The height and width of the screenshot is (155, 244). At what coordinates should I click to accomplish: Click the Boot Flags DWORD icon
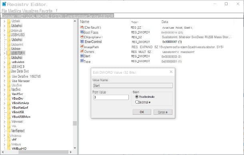(x=82, y=32)
